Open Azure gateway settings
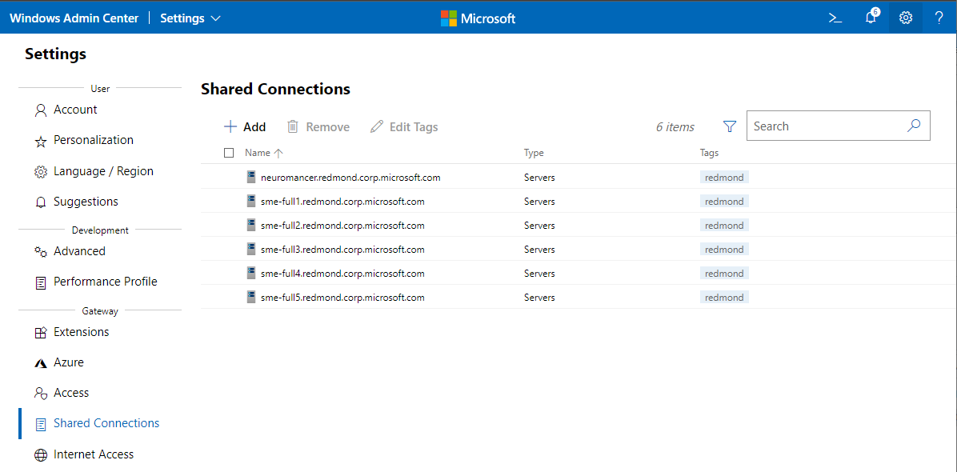This screenshot has height=472, width=957. pyautogui.click(x=69, y=362)
